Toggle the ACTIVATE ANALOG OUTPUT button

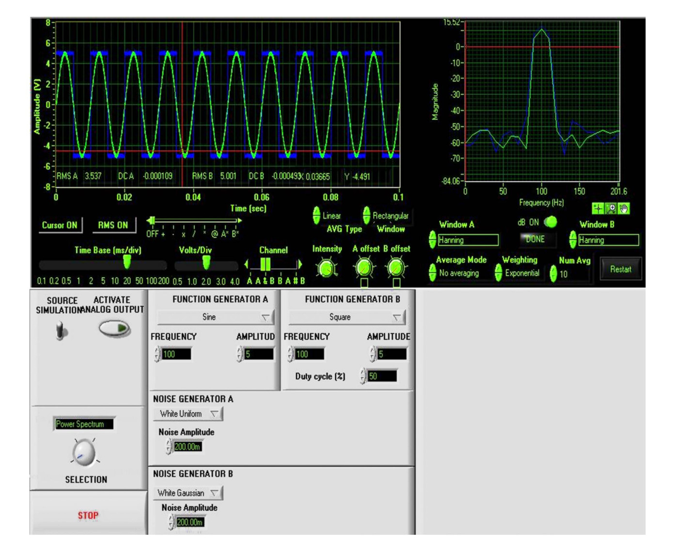tap(114, 329)
